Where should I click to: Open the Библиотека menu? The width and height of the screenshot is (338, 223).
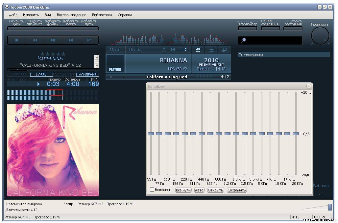click(102, 15)
